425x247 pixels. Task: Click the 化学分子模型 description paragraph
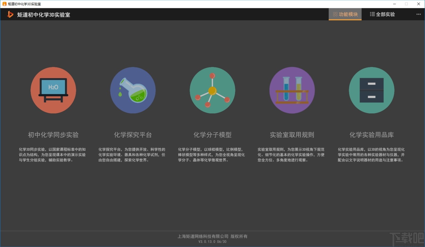pyautogui.click(x=211, y=155)
